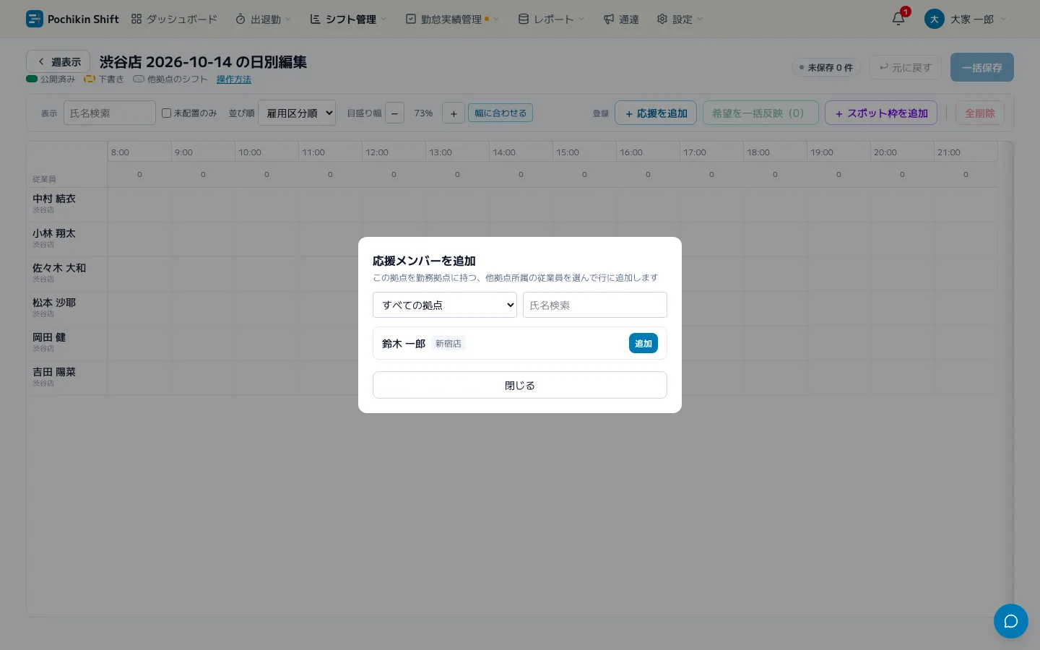The image size is (1040, 650).
Task: Expand the レポート menu
Action: pos(552,19)
